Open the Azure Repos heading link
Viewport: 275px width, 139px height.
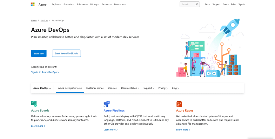pos(185,110)
